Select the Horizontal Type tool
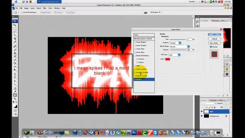Image resolution: width=245 pixels, height=138 pixels. [x=15, y=77]
